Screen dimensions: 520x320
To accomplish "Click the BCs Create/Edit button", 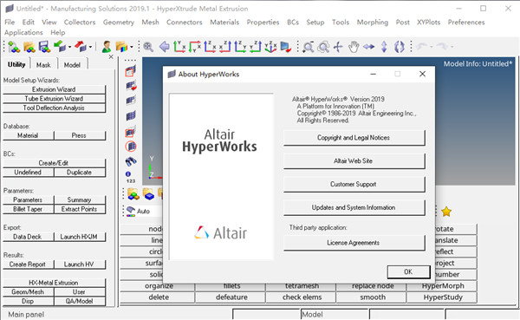I will 54,163.
